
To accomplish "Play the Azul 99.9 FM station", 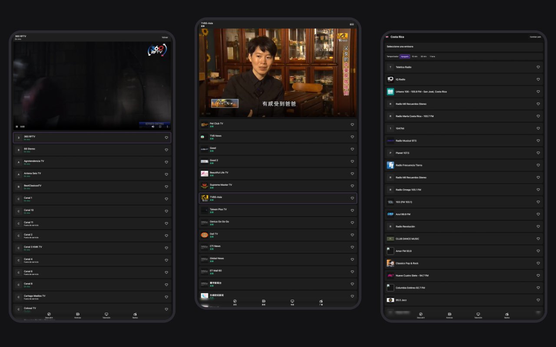I will tap(464, 214).
